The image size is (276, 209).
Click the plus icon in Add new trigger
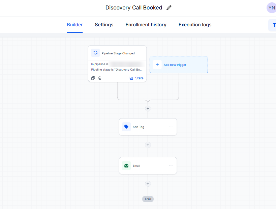coord(157,64)
